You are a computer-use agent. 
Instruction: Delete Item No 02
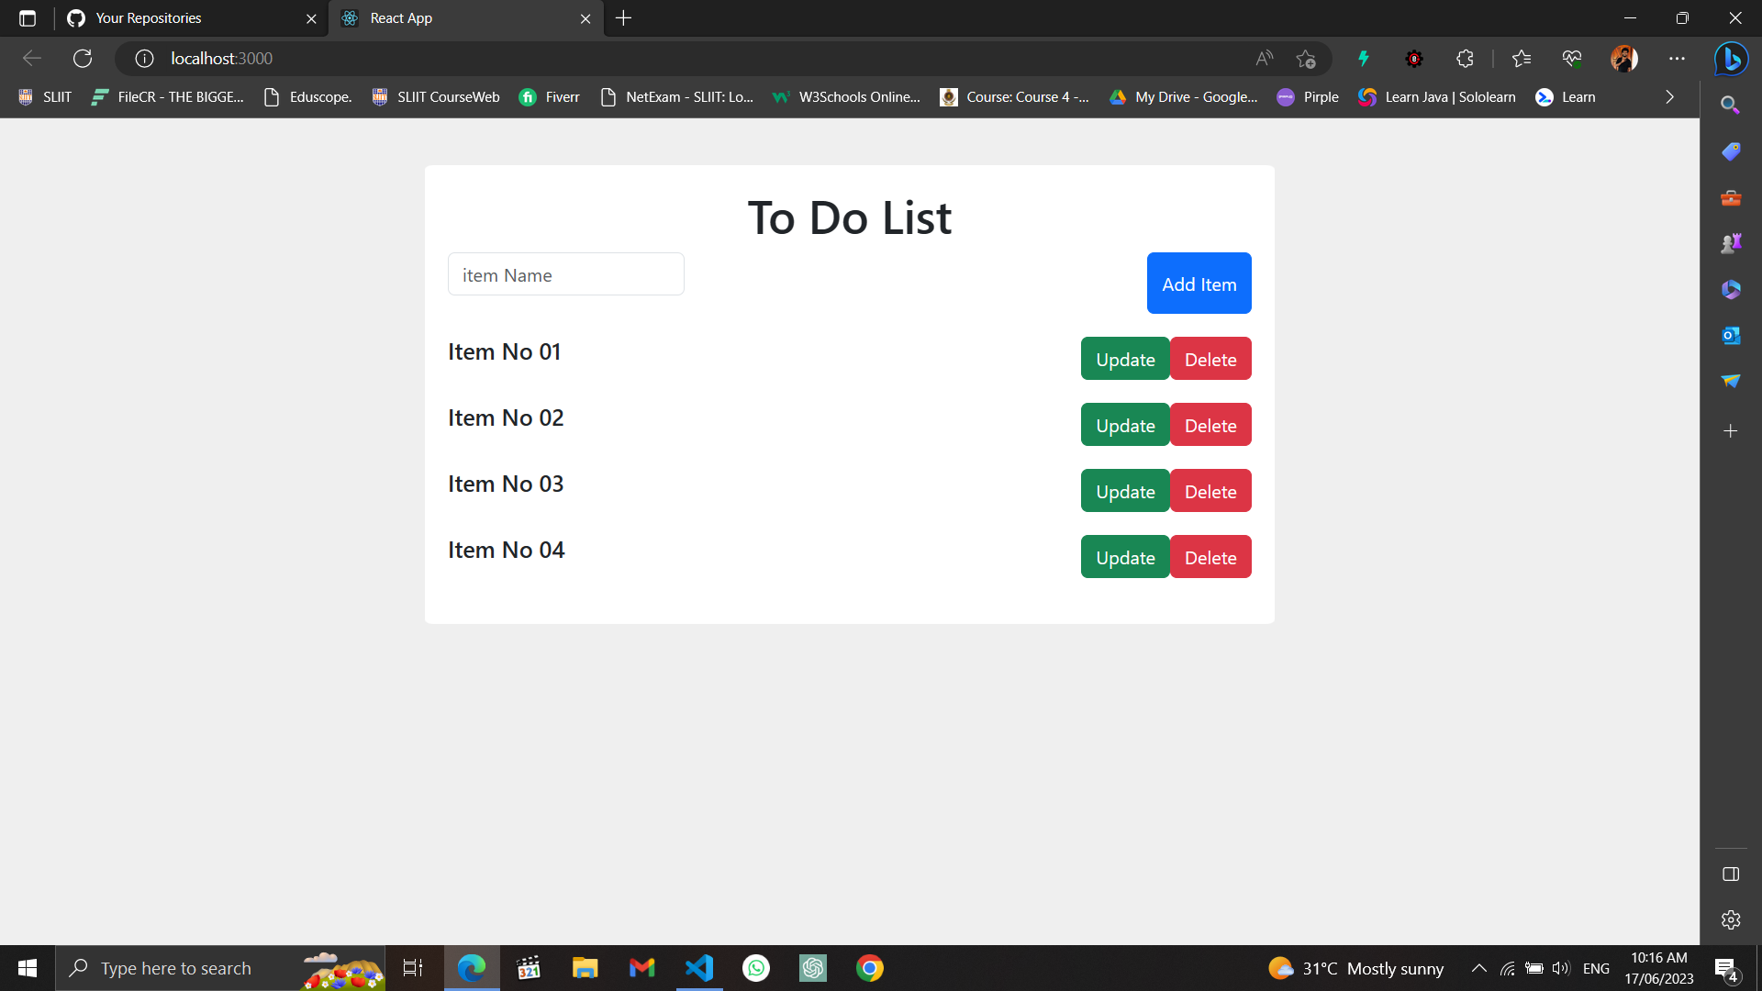click(1210, 424)
